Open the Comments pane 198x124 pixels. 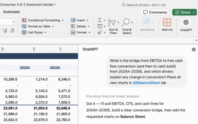click(x=155, y=12)
